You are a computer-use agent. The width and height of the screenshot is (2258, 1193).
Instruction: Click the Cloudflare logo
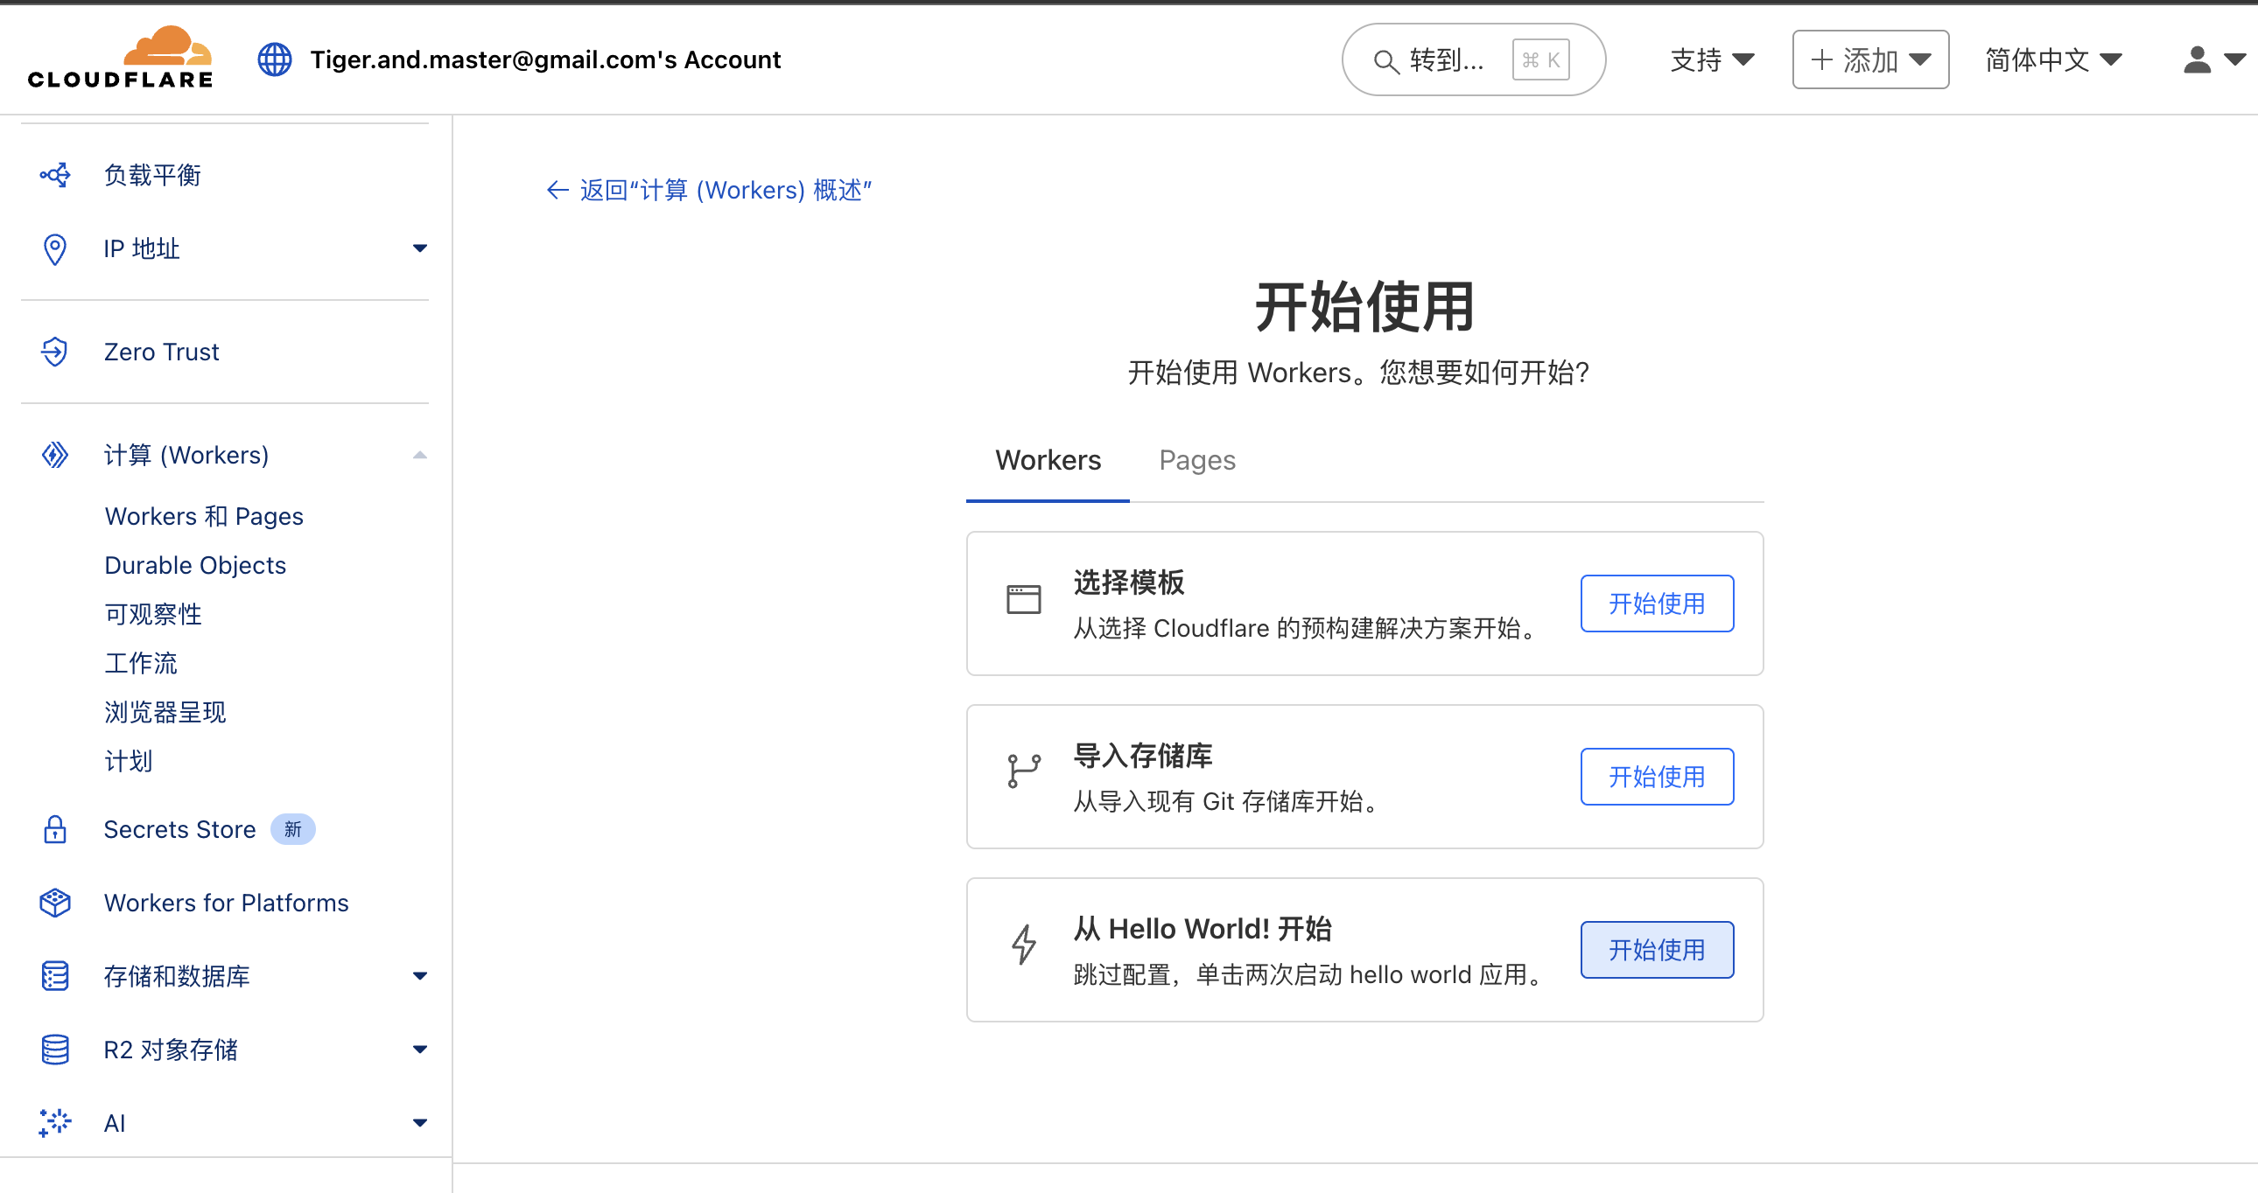click(x=120, y=58)
